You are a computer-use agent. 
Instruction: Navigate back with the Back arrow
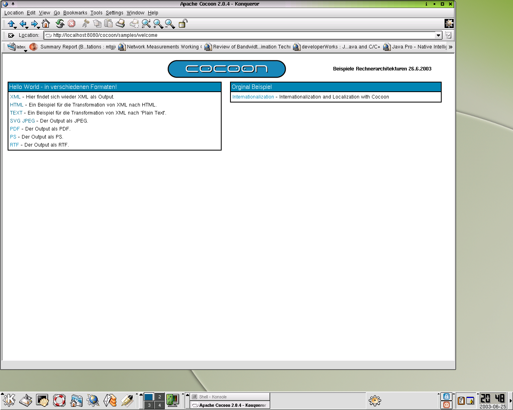click(x=23, y=24)
